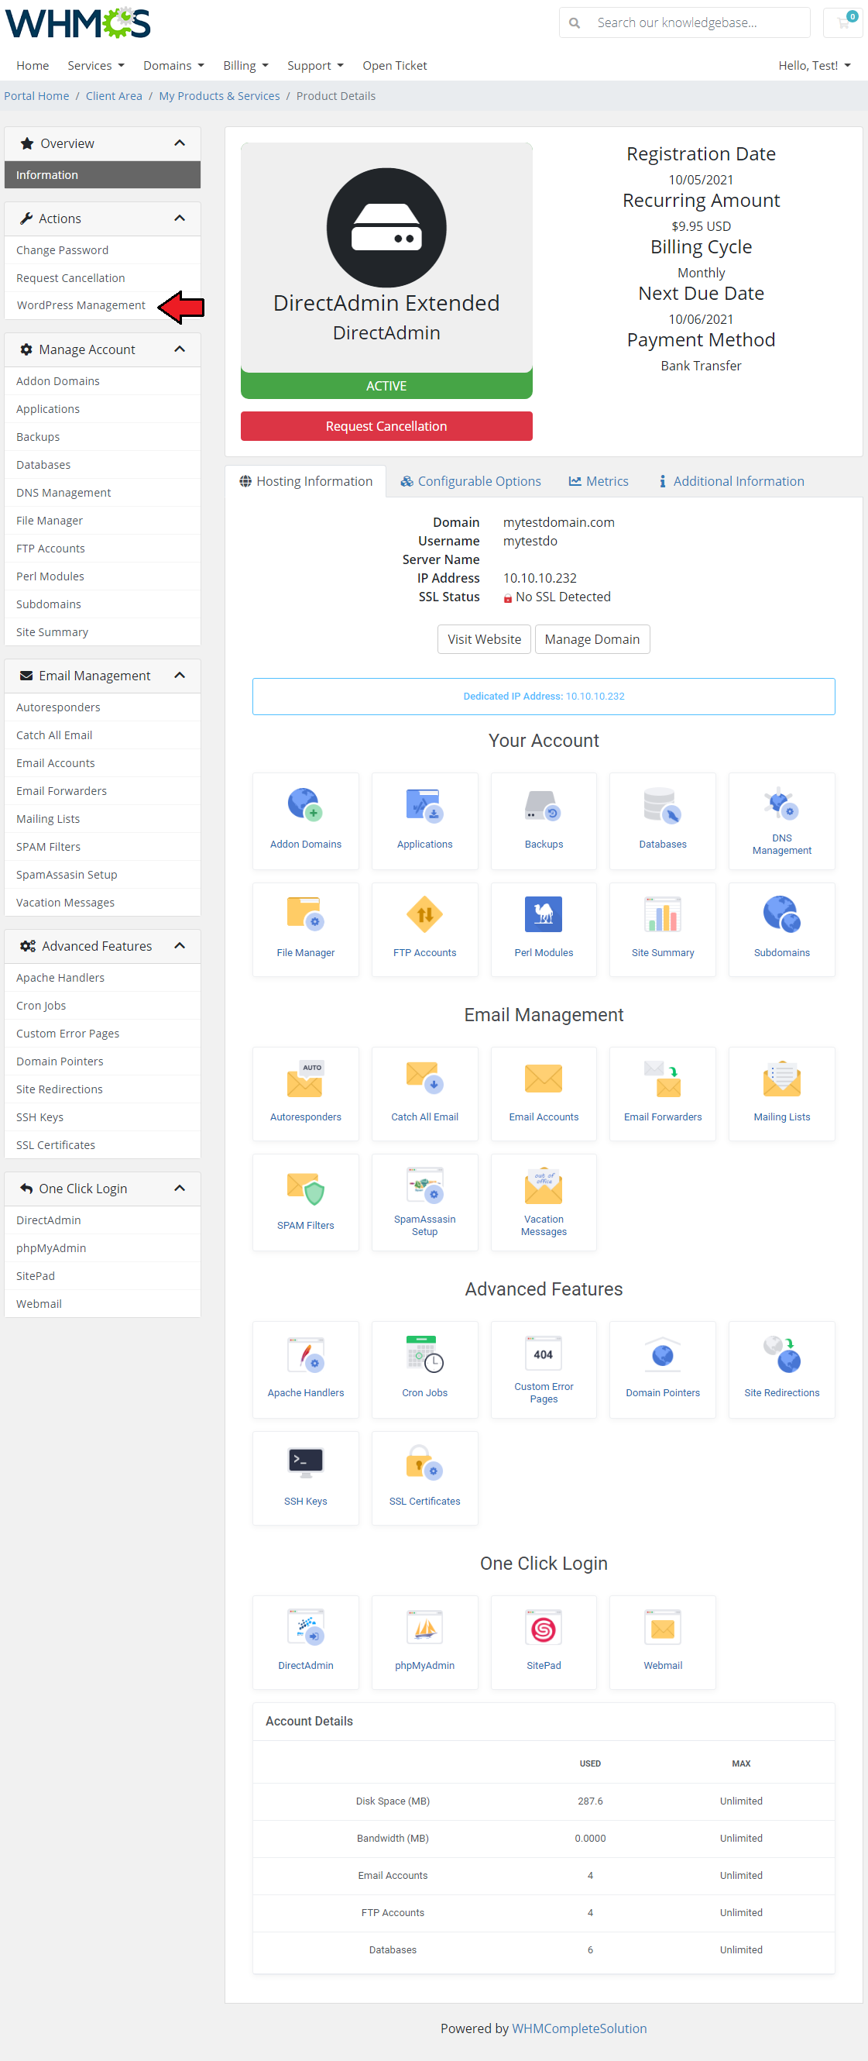Click Open Ticket in the navigation bar
Viewport: 868px width, 2061px height.
395,66
